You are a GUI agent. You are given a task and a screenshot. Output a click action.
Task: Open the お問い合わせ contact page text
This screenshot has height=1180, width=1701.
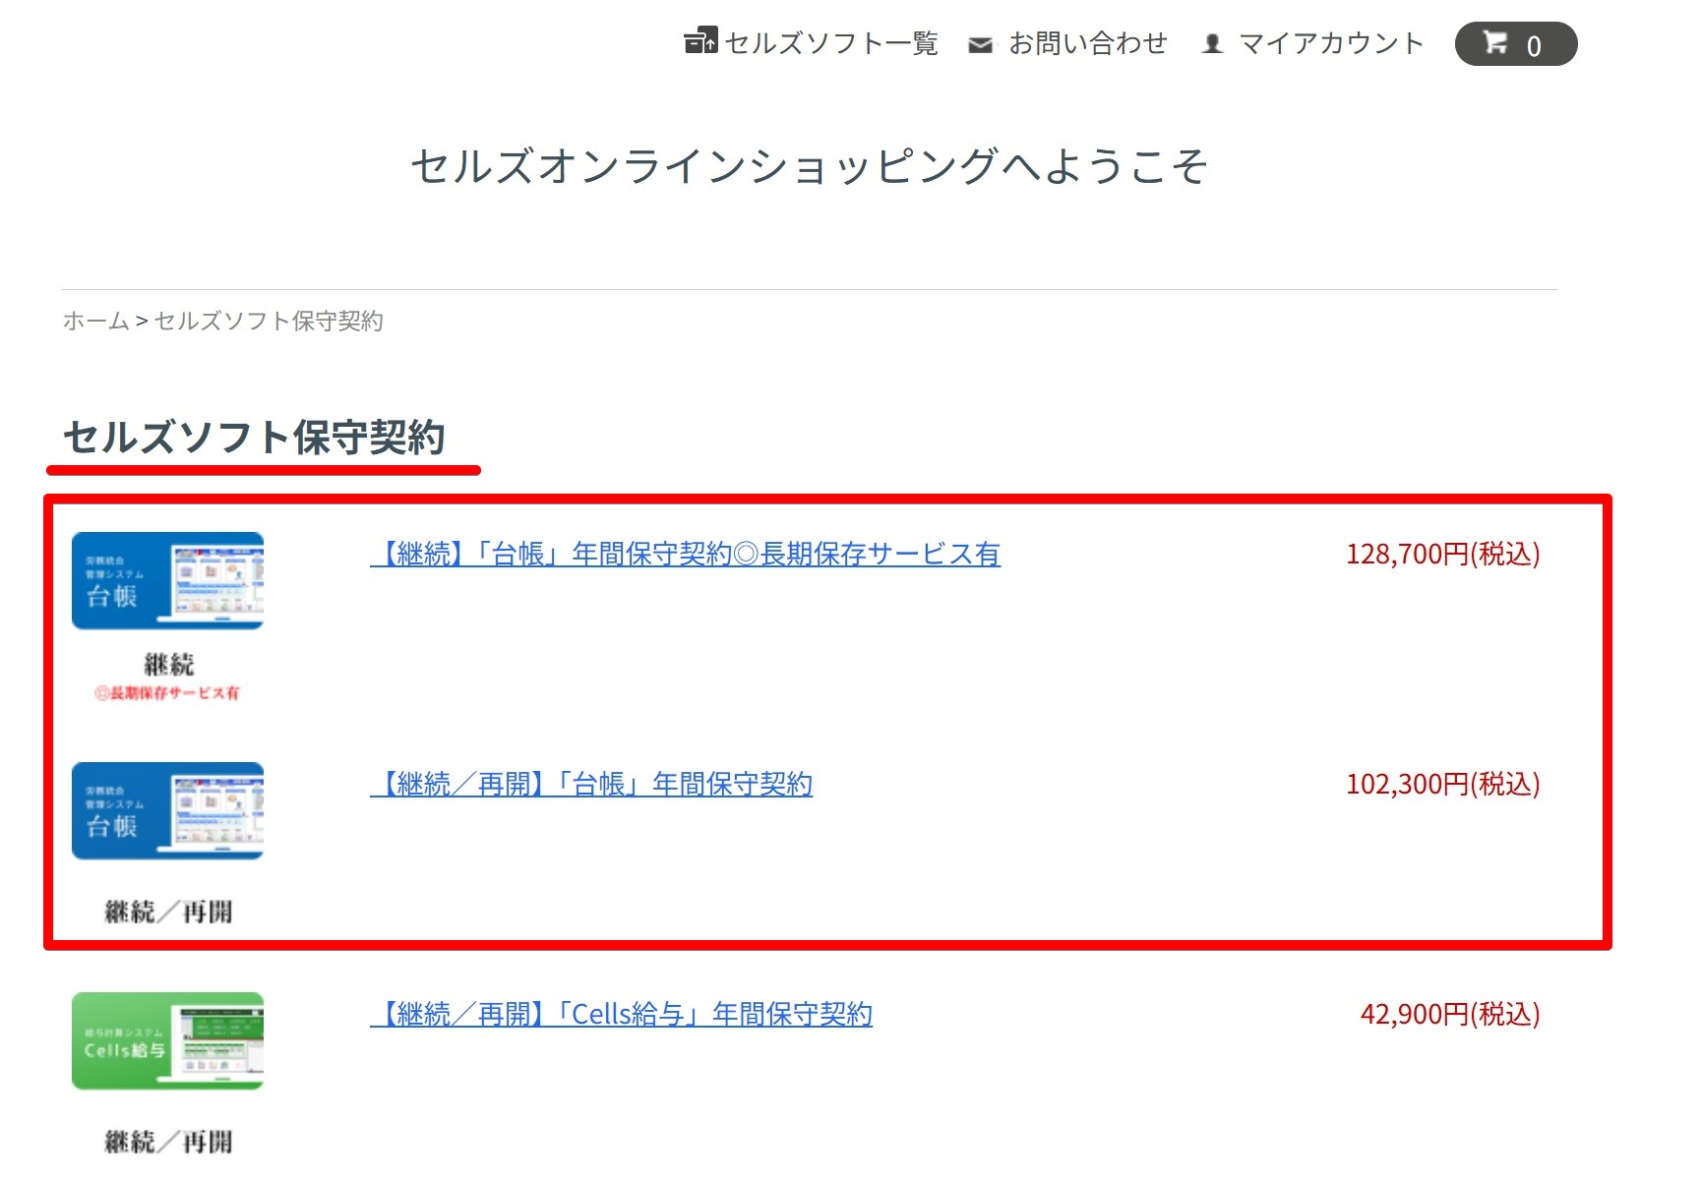pos(1088,43)
